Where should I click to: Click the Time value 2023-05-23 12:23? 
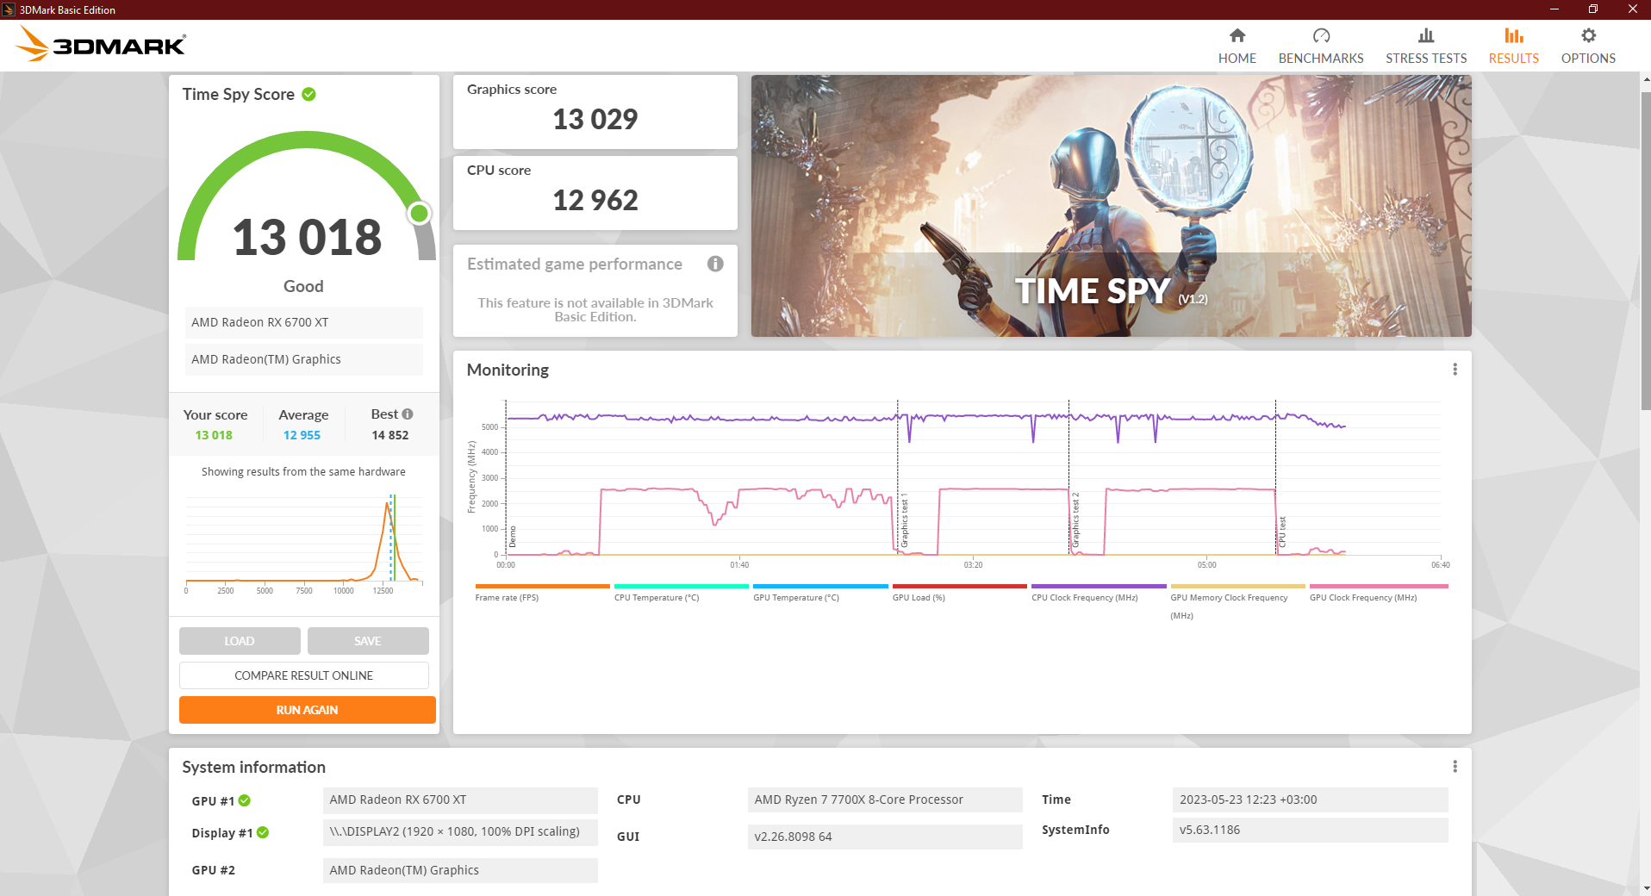pyautogui.click(x=1310, y=800)
